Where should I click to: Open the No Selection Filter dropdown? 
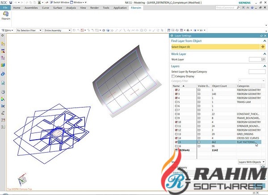tap(29, 30)
